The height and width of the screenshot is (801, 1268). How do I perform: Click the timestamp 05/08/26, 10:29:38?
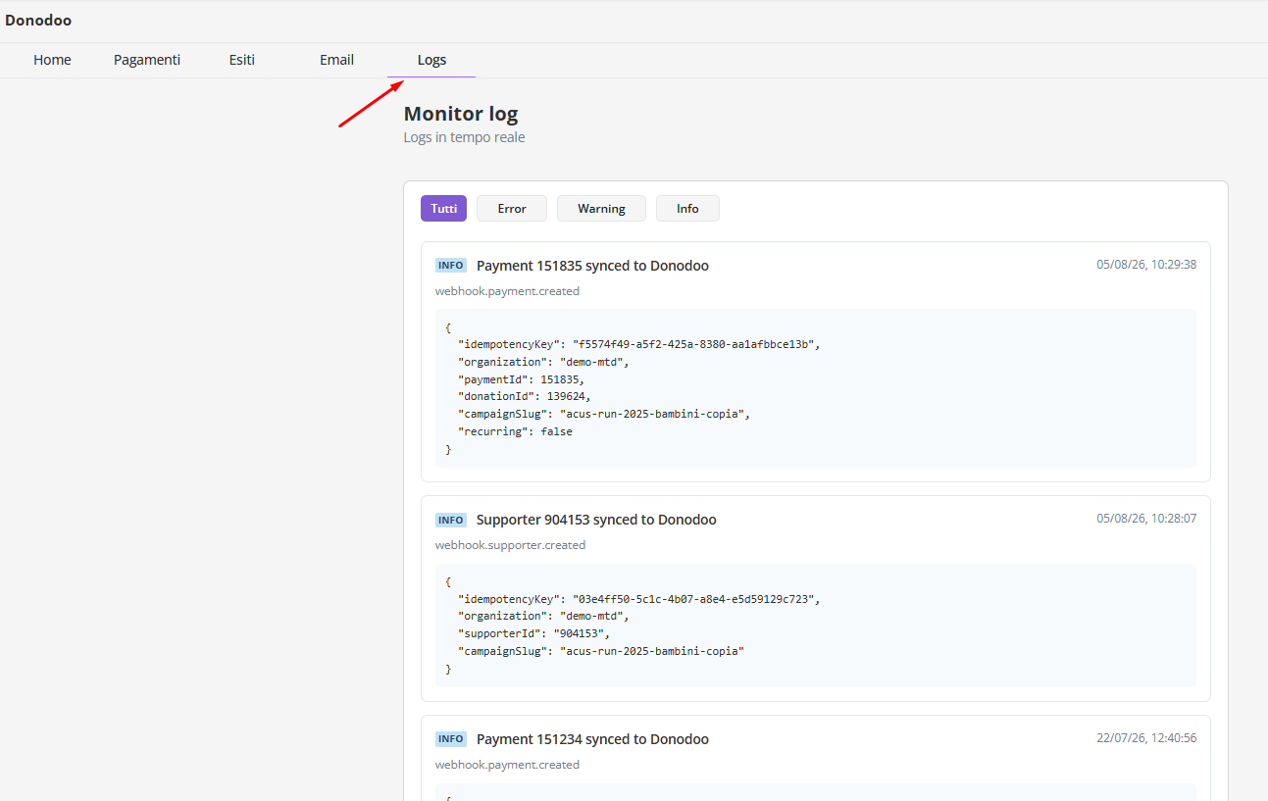coord(1146,265)
